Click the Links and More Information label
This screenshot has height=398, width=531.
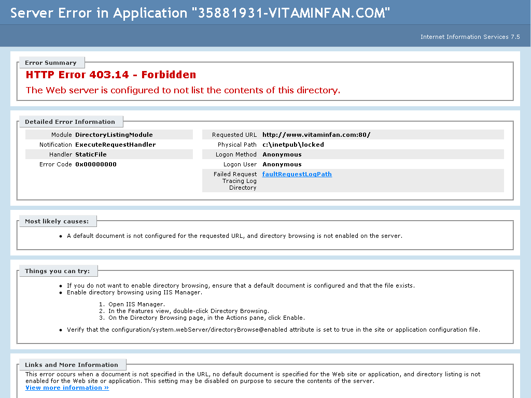pos(72,364)
